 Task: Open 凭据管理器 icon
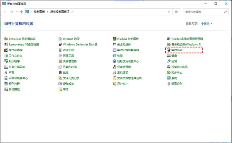coord(60,61)
